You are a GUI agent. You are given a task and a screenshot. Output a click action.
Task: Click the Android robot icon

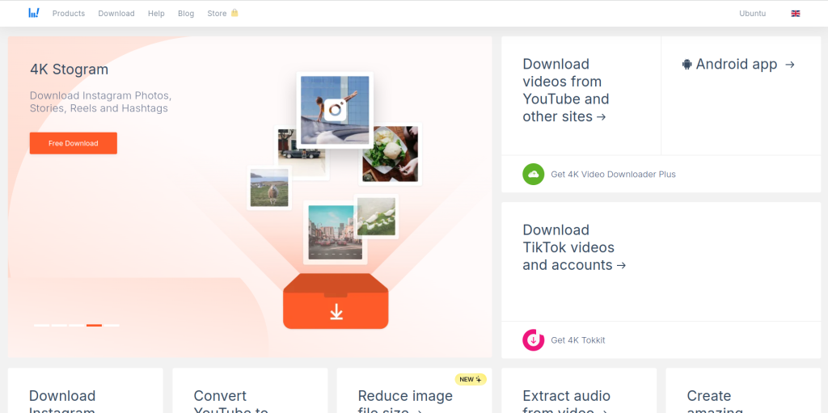tap(686, 65)
